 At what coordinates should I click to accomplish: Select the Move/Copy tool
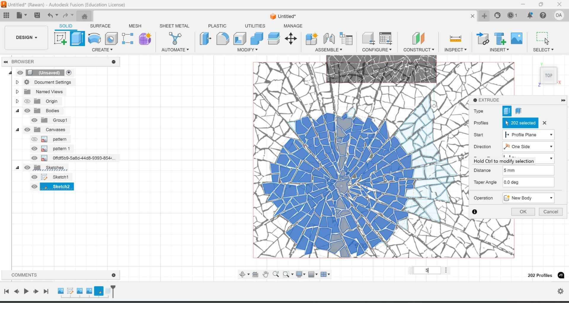click(x=291, y=39)
